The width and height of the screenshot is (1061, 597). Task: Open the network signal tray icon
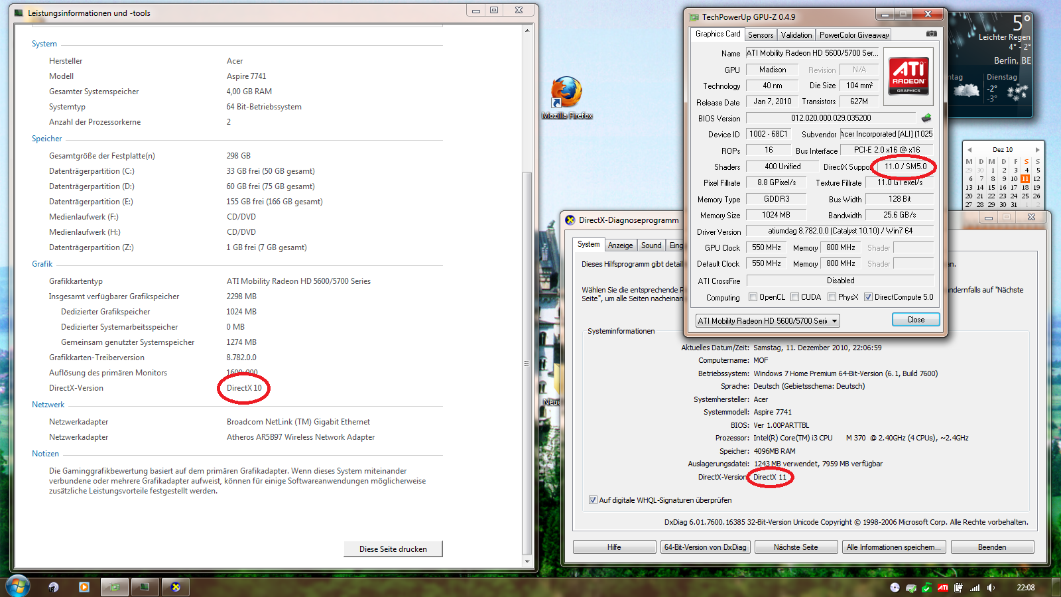click(975, 588)
